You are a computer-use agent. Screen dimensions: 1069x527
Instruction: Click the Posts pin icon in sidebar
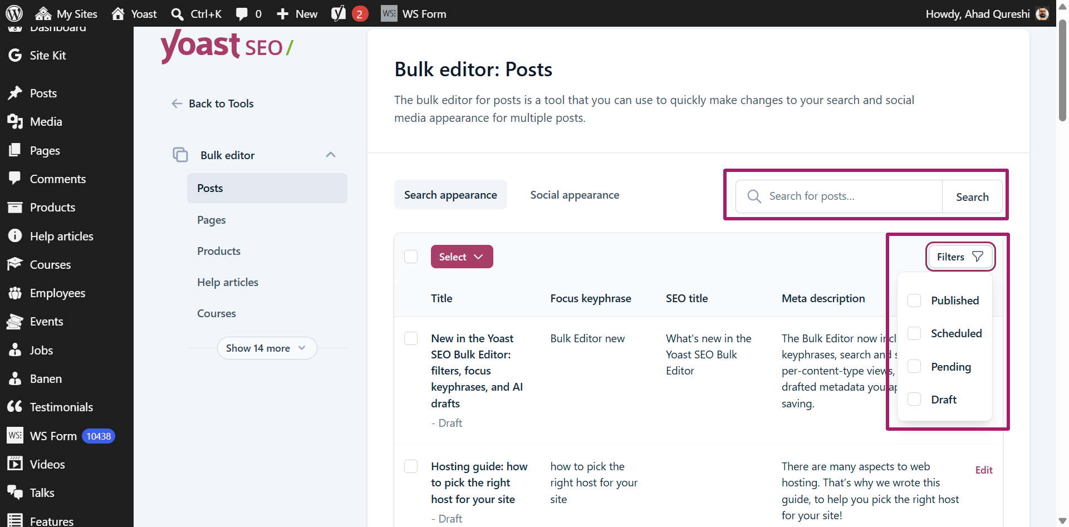pos(15,93)
